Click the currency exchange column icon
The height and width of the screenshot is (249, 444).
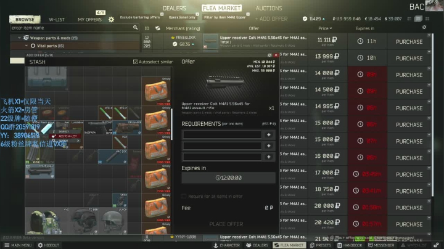pyautogui.click(x=157, y=28)
